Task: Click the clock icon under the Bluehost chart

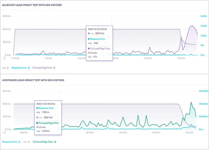Action: (4, 58)
